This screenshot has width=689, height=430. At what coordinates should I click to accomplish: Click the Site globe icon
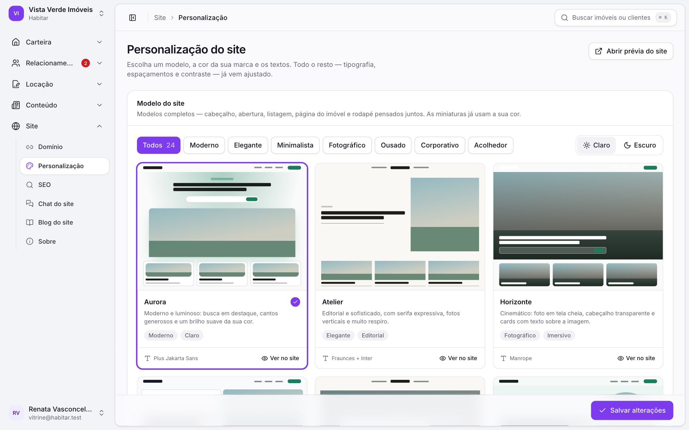click(x=16, y=126)
